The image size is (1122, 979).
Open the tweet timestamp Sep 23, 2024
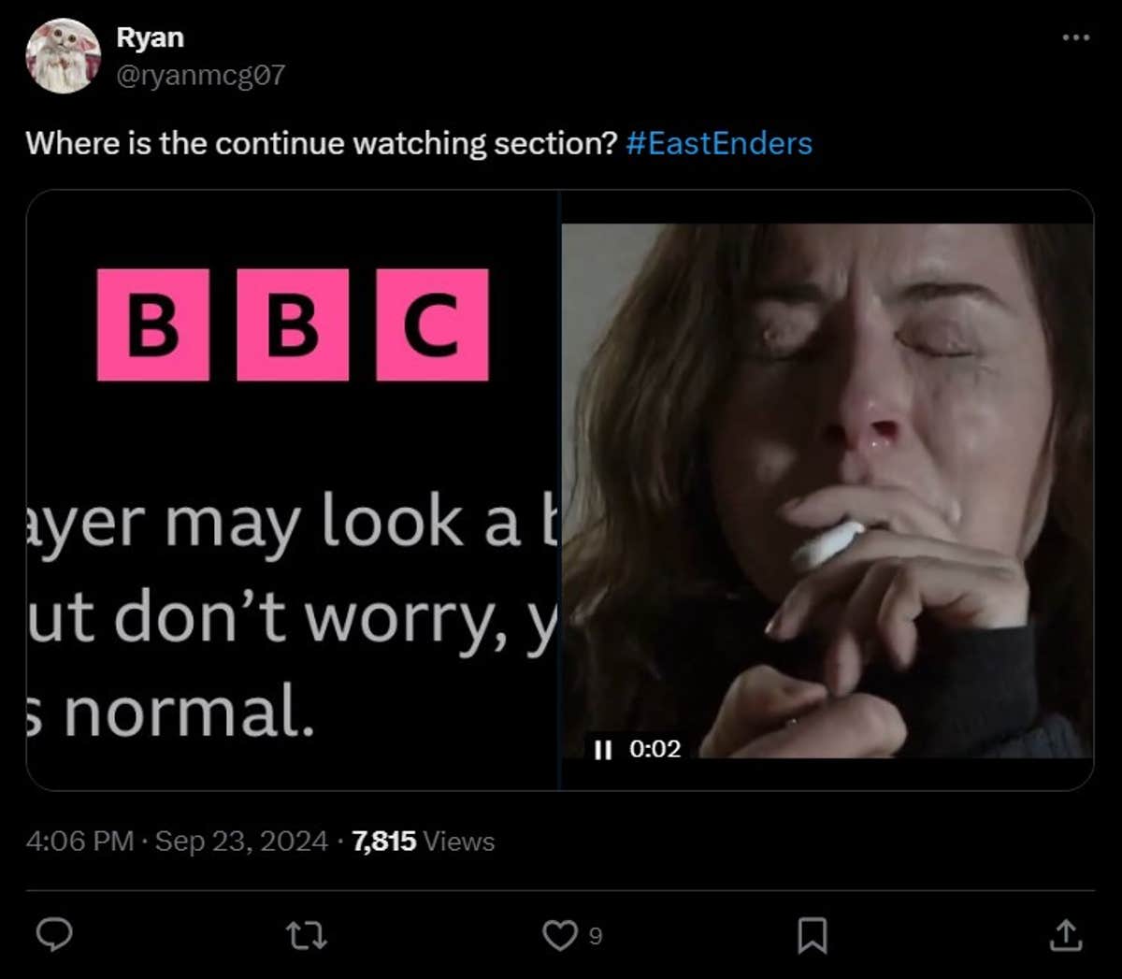click(235, 841)
